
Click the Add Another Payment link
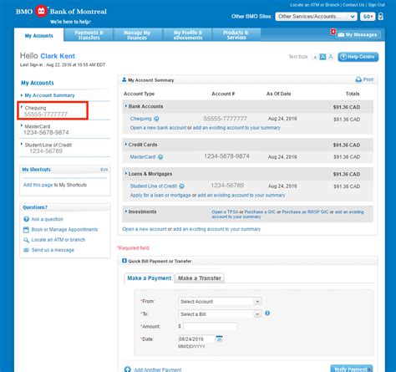158,369
